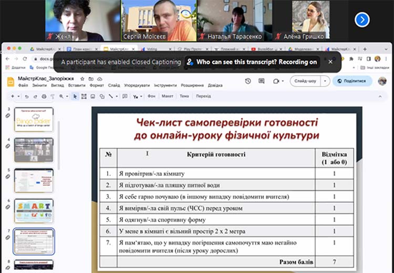Dismiss the closed captioning notification
The height and width of the screenshot is (273, 394).
[x=330, y=61]
